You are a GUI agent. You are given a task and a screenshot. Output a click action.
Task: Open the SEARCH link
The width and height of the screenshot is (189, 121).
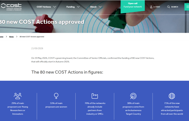174,7
